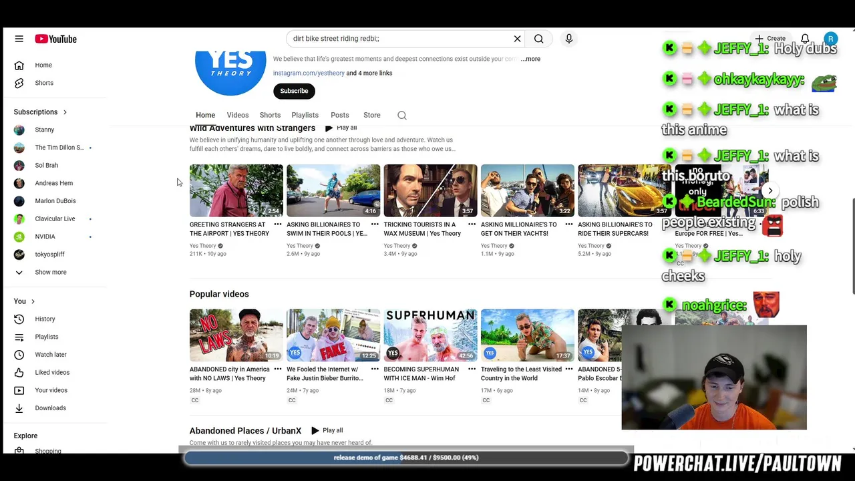The width and height of the screenshot is (855, 481).
Task: Open Becoming Superhuman with Ice Man title
Action: 421,373
